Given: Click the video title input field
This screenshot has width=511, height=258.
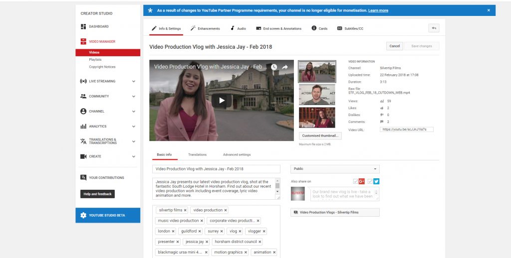Looking at the screenshot, I should click(x=216, y=169).
